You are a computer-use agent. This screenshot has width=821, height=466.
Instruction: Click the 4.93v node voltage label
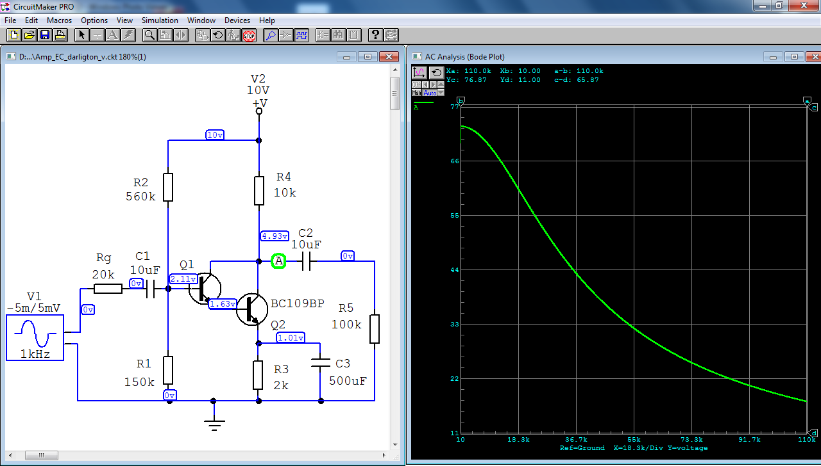[275, 236]
